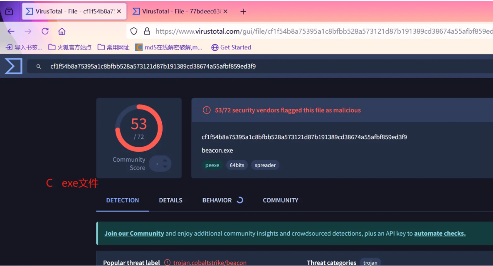Reload the current page

tap(45, 31)
